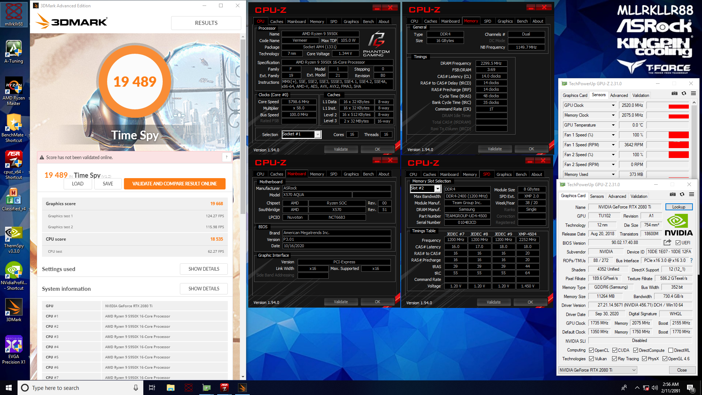Open NVidiaProfil... Shortcut on the desktop
Viewport: 702px width, 395px height.
tap(14, 276)
